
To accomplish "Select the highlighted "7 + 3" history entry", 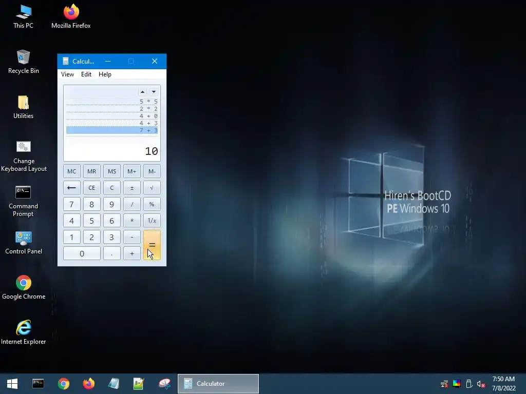I will (x=111, y=130).
